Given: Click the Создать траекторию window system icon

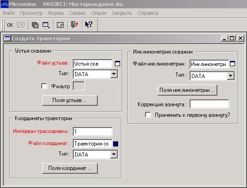Looking at the screenshot, I should click(x=7, y=38).
